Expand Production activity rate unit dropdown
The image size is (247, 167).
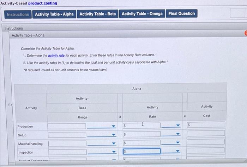(171, 125)
